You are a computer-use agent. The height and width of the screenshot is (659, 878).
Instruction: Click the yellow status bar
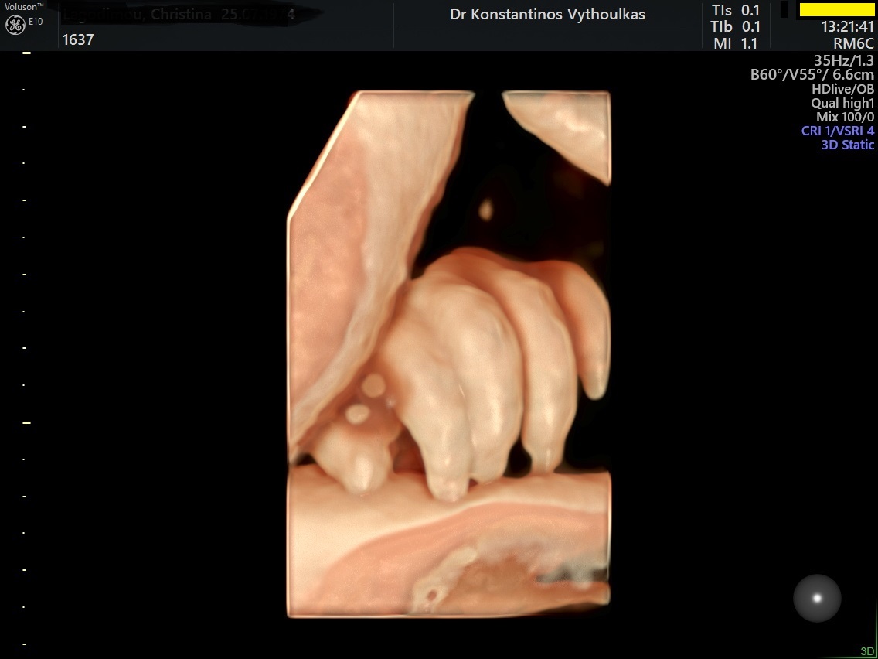pyautogui.click(x=836, y=9)
